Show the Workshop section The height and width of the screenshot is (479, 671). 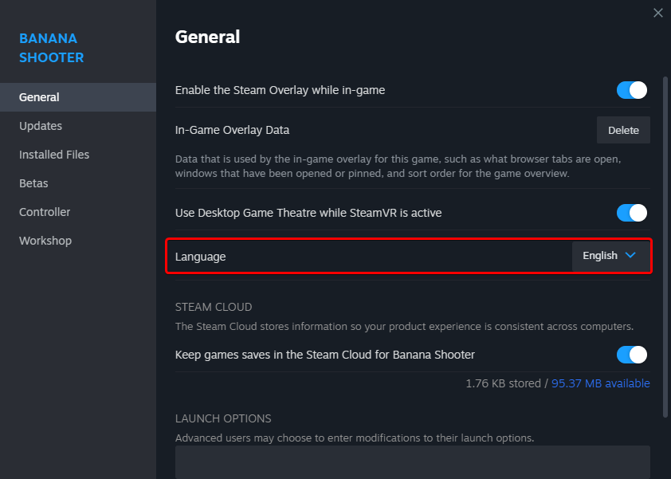[45, 241]
